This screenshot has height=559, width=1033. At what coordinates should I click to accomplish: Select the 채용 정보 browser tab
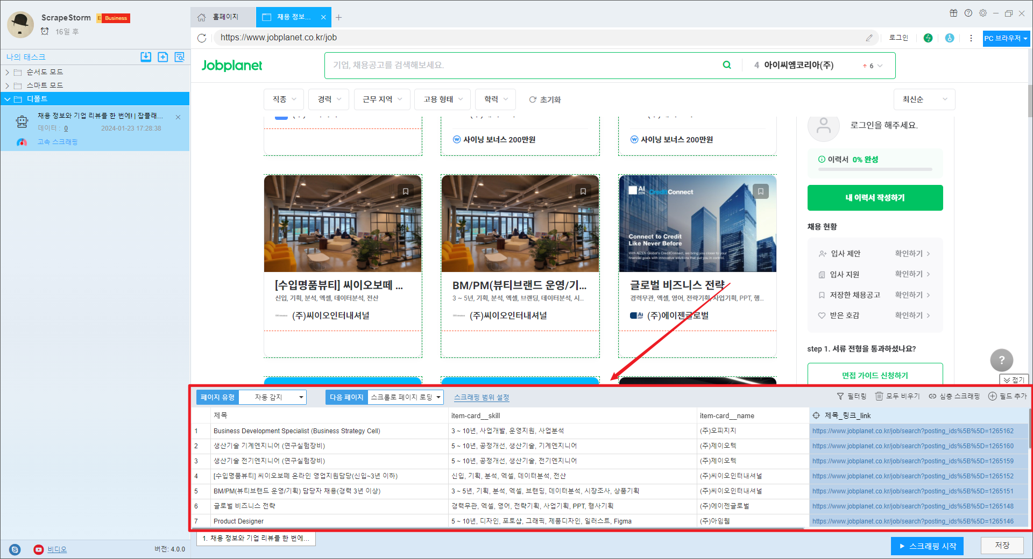pos(294,17)
